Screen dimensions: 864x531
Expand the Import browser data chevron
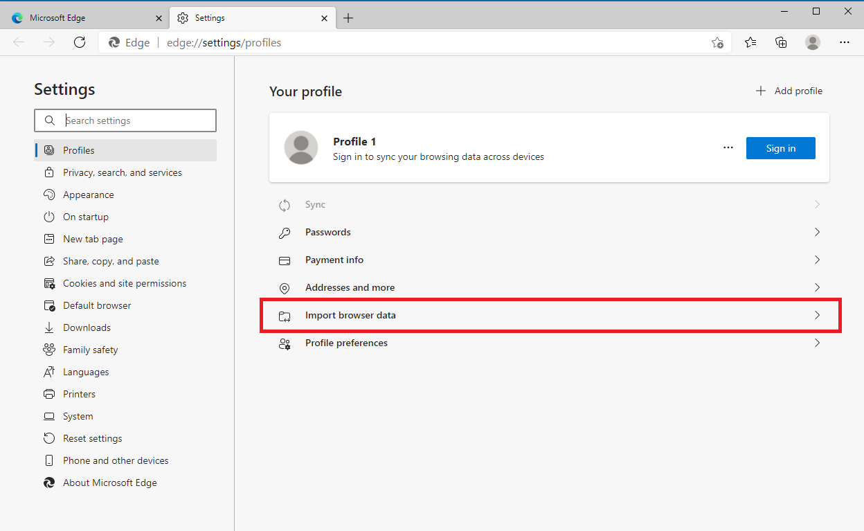(x=817, y=315)
